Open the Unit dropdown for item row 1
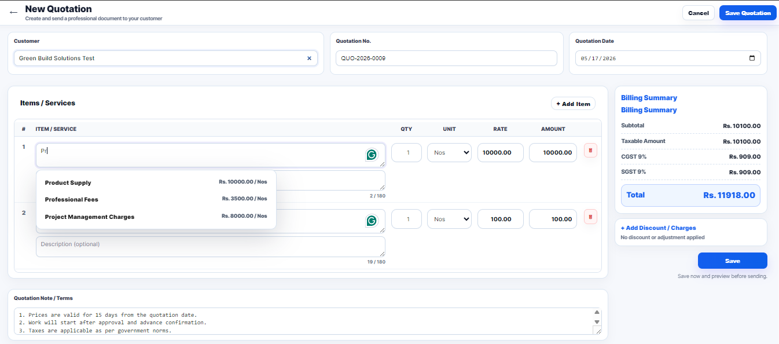The image size is (779, 344). click(450, 153)
